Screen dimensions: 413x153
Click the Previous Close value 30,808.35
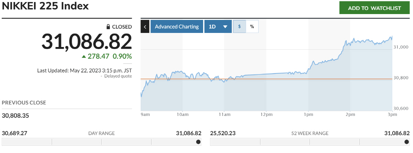(15, 116)
